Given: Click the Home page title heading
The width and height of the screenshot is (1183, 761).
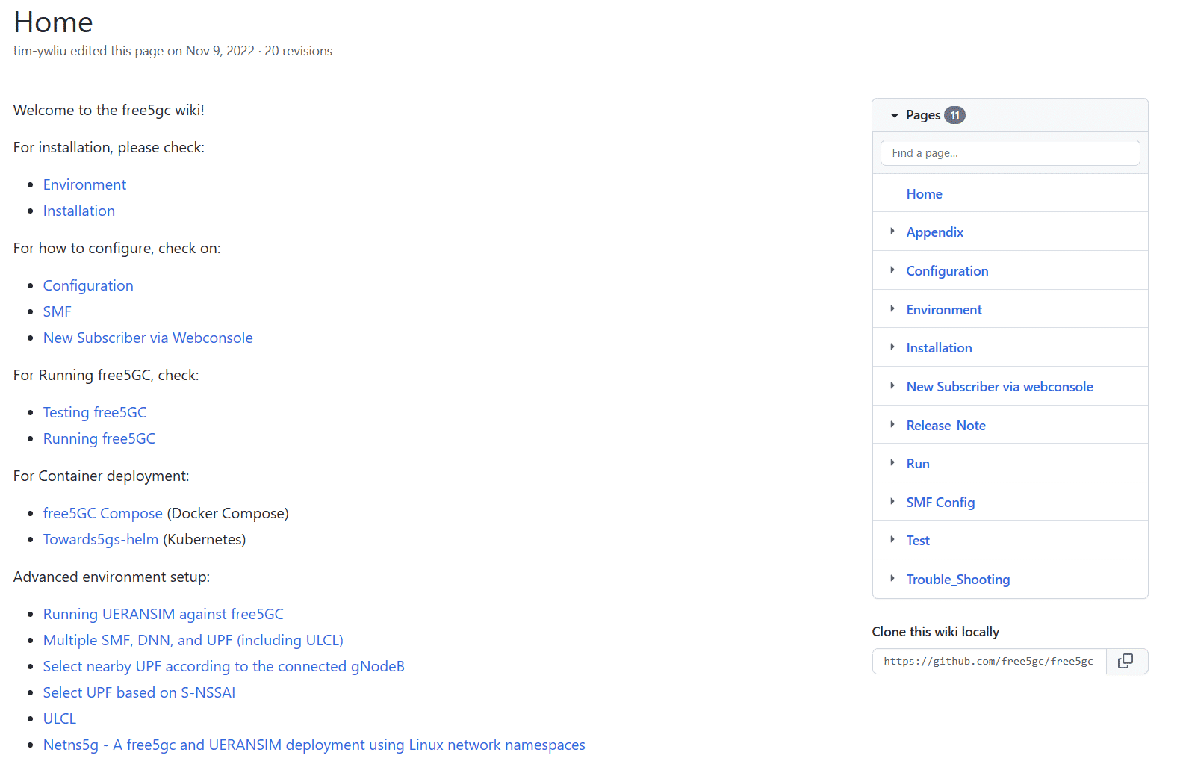Looking at the screenshot, I should (x=53, y=22).
